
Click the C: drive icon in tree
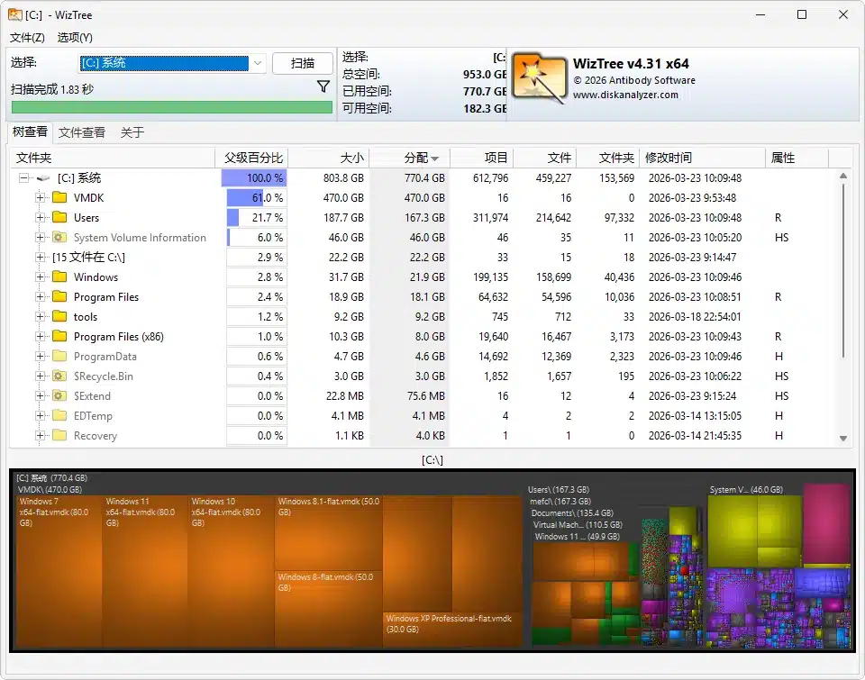43,178
